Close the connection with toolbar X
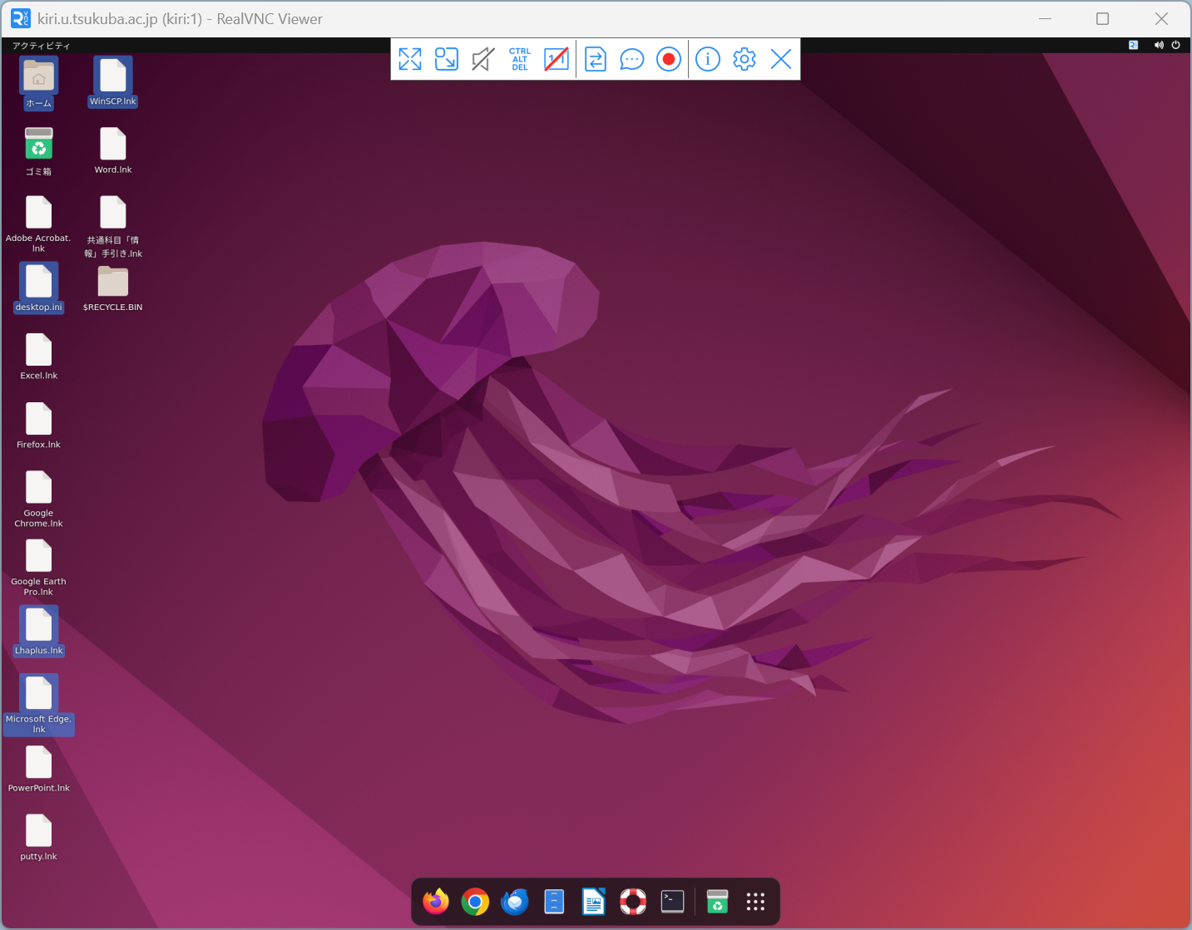This screenshot has height=930, width=1192. [781, 59]
